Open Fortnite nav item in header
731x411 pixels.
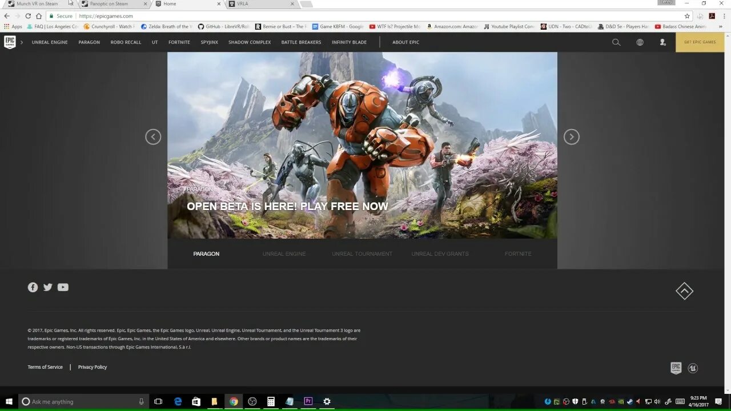pos(179,42)
